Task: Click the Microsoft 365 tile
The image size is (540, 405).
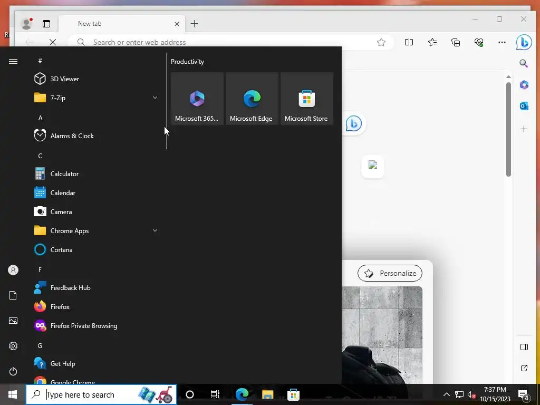Action: tap(197, 99)
